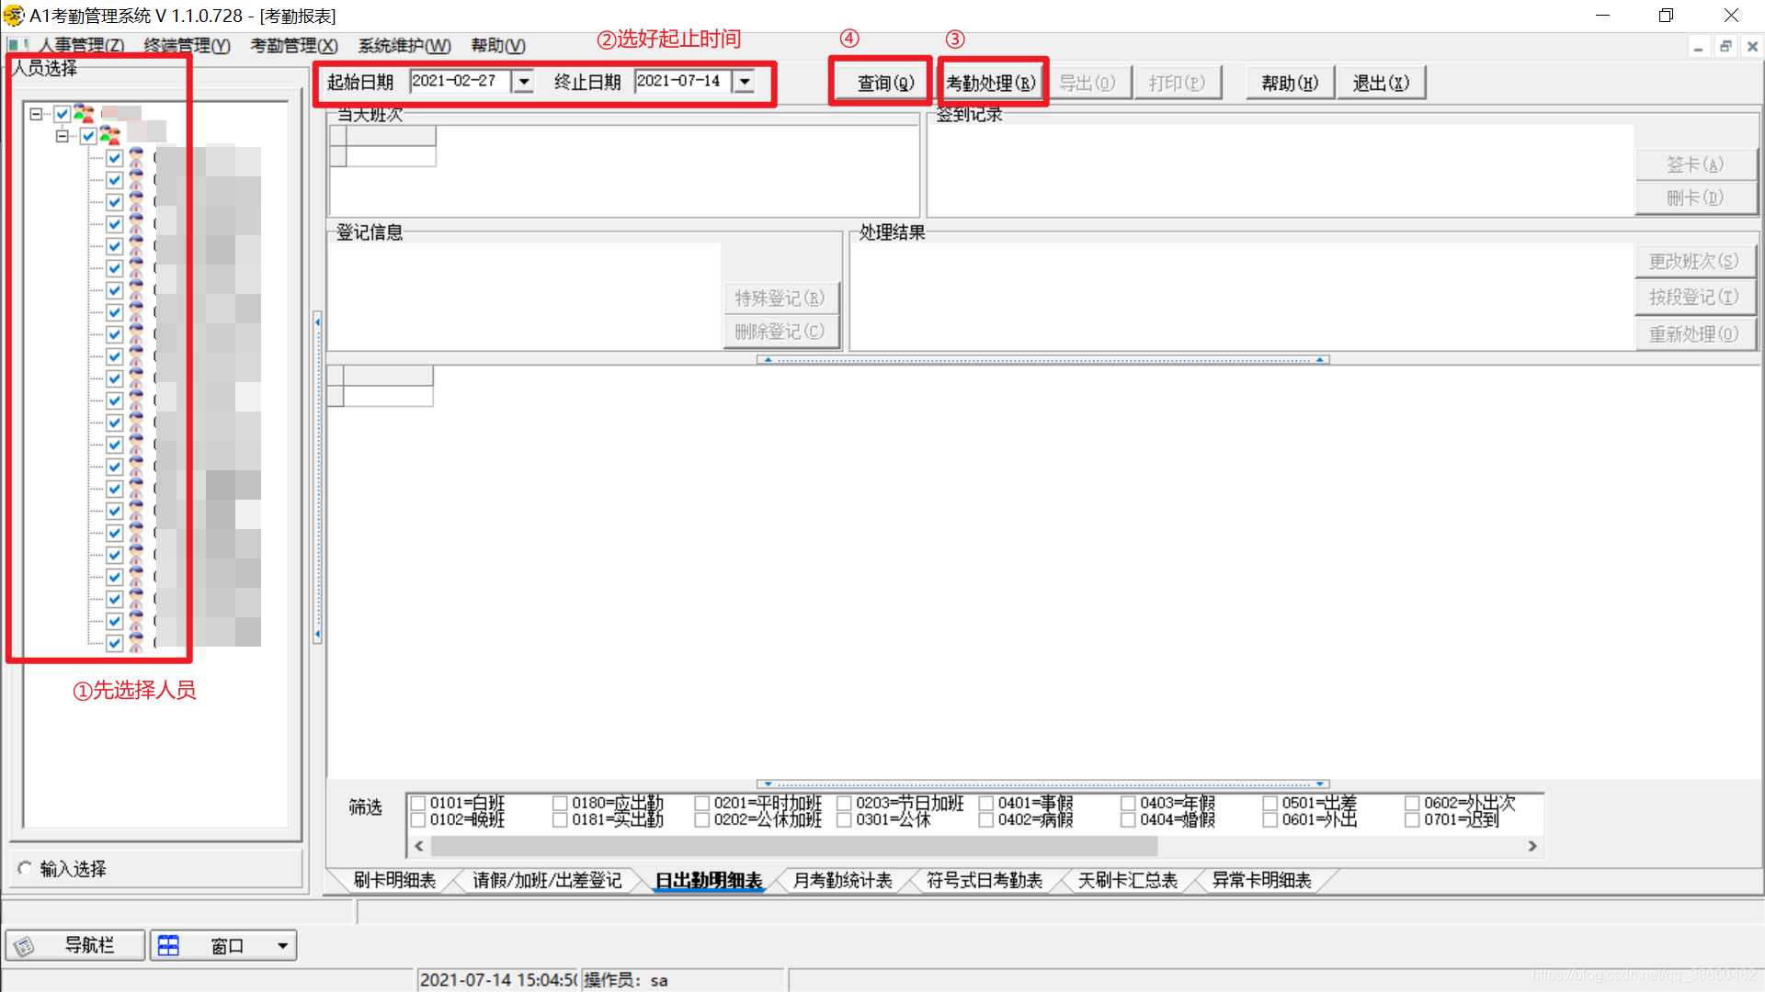Click the 考勤处理 button

tap(991, 83)
